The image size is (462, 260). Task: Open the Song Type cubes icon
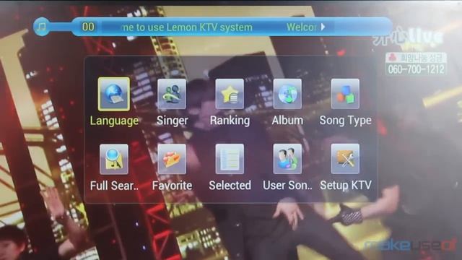coord(345,94)
